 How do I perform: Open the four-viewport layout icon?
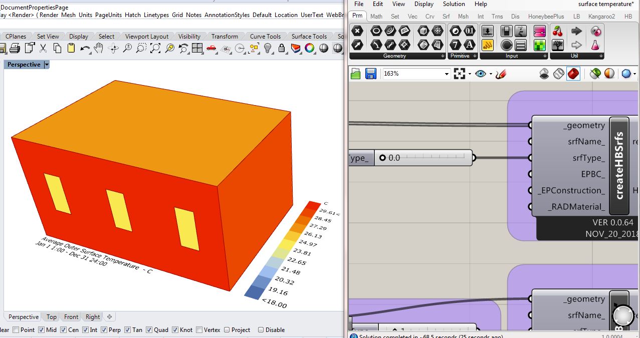coord(197,49)
